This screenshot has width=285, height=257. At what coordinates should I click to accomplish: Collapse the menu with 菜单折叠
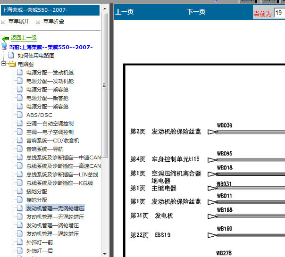(x=54, y=21)
